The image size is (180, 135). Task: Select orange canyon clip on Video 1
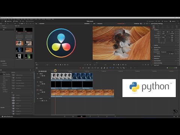(82, 93)
